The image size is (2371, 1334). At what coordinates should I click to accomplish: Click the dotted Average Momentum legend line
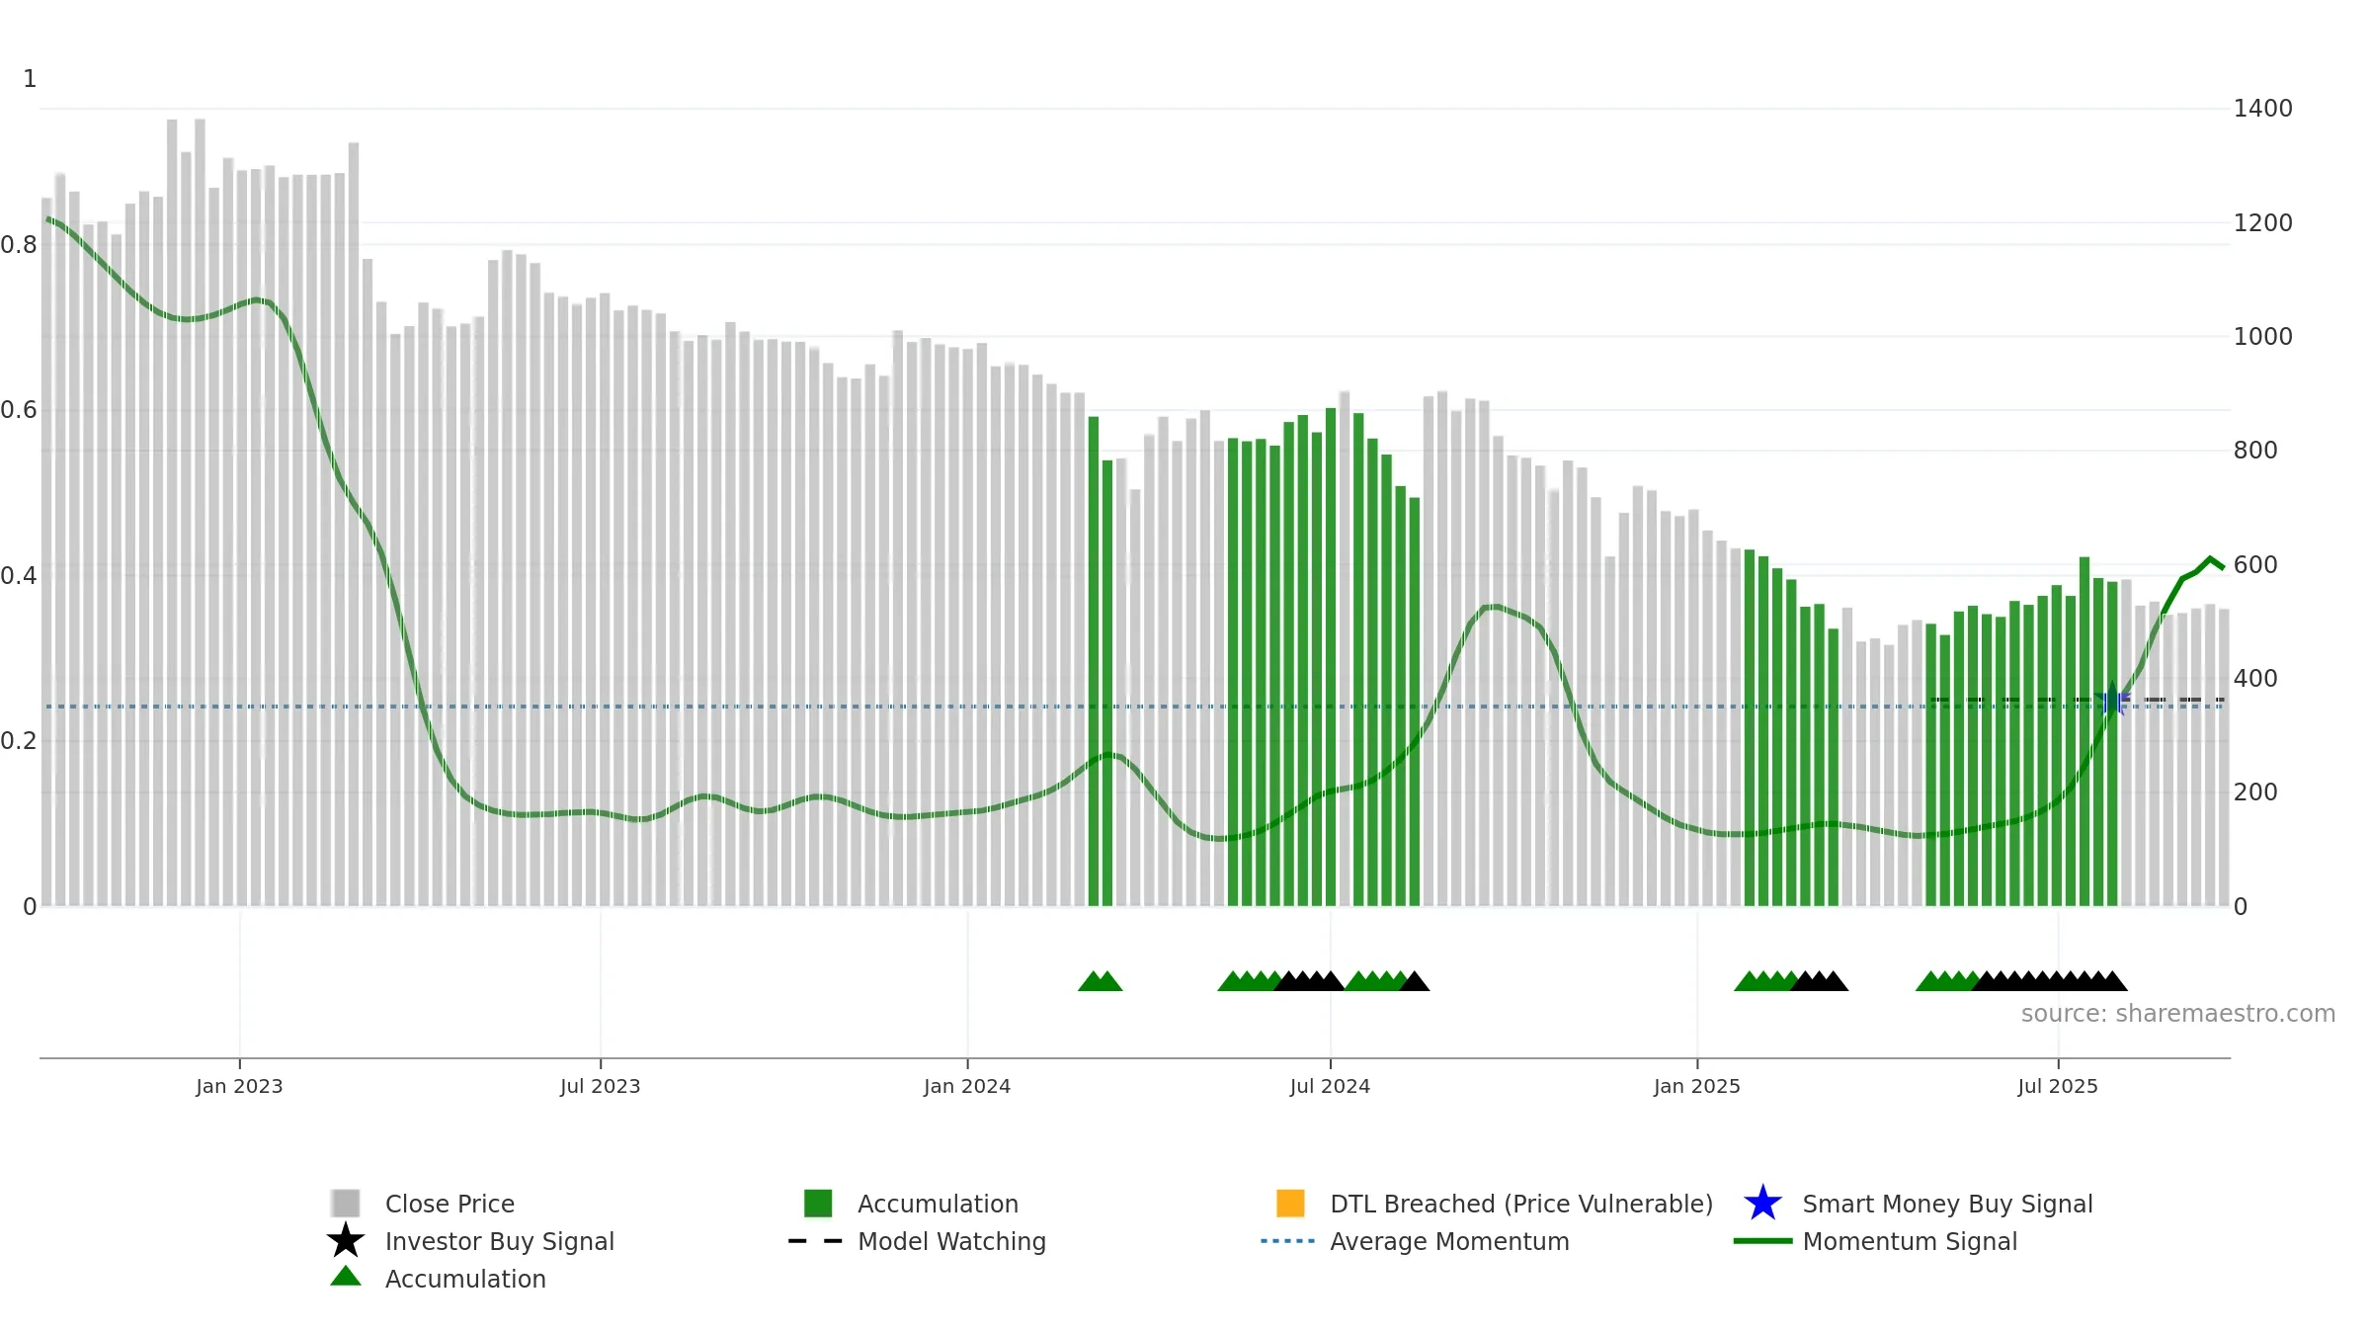[1288, 1241]
